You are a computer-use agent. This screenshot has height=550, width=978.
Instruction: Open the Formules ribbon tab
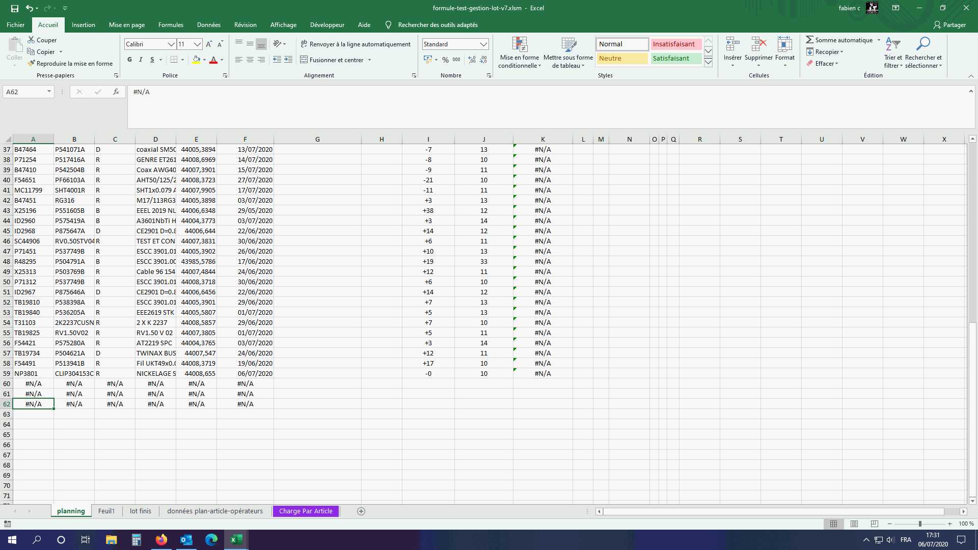[171, 24]
